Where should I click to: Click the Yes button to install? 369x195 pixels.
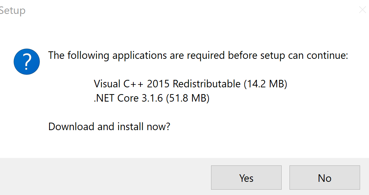tap(246, 178)
